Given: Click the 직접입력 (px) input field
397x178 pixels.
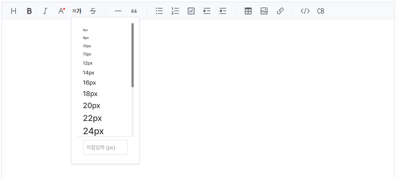Looking at the screenshot, I should [x=105, y=147].
